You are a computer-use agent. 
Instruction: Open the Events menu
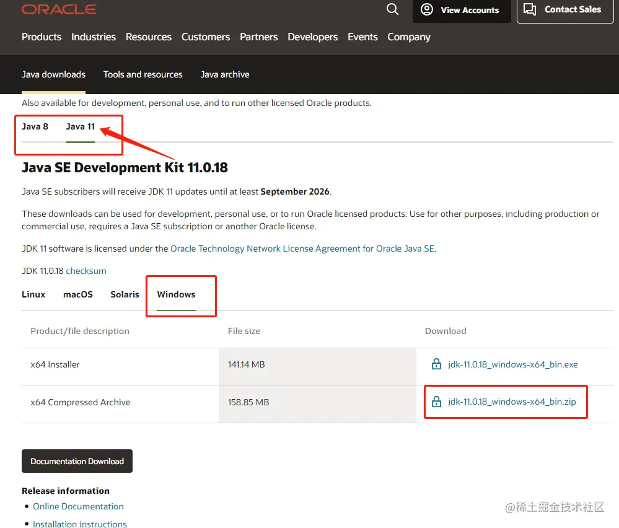coord(362,37)
